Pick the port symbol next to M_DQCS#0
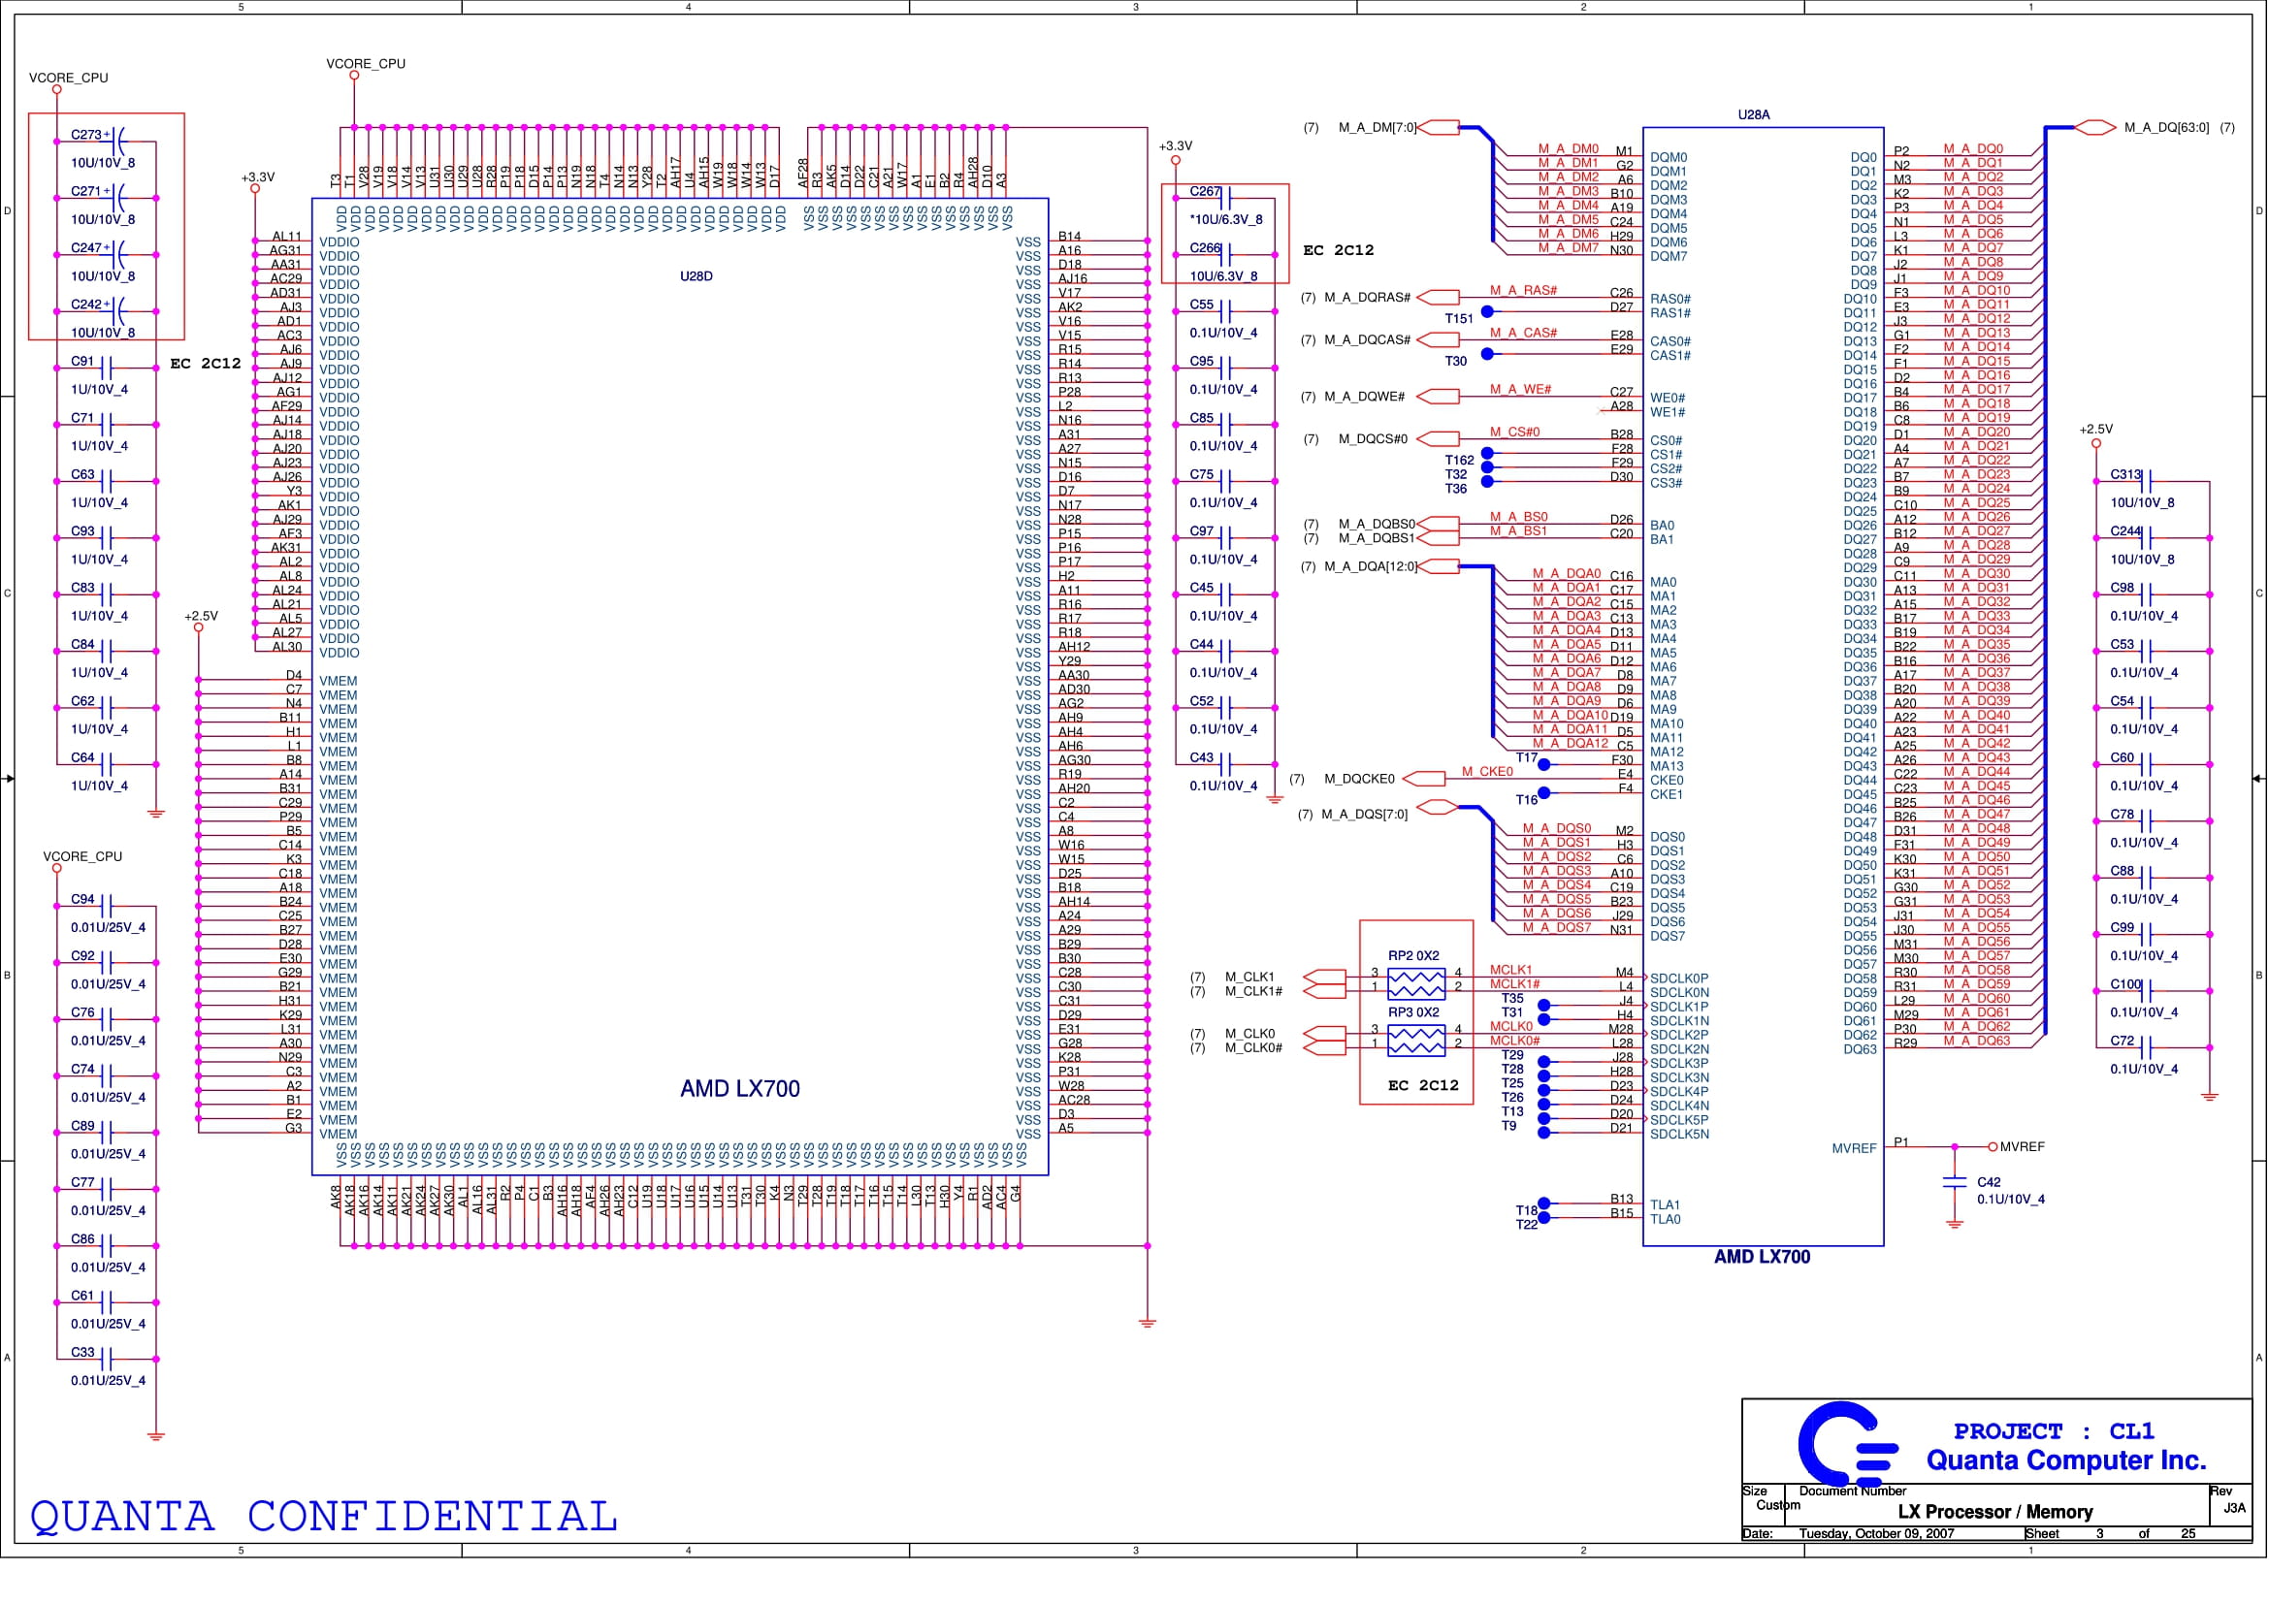The image size is (2269, 1604). click(1439, 438)
